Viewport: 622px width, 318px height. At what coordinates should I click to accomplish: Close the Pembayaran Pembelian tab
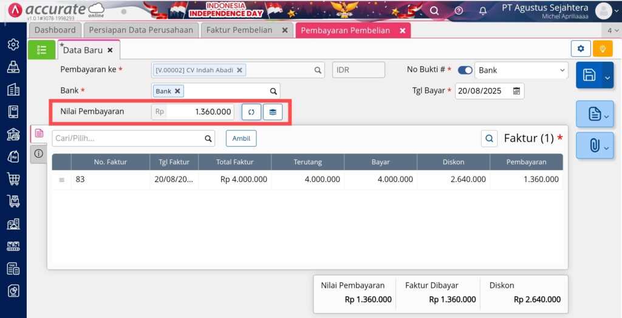(403, 30)
